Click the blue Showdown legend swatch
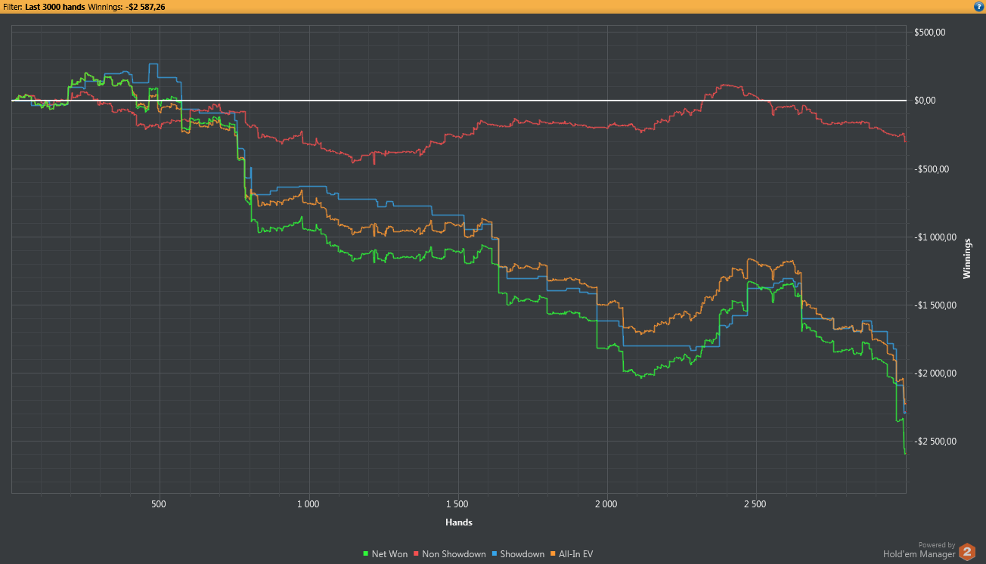 tap(494, 554)
